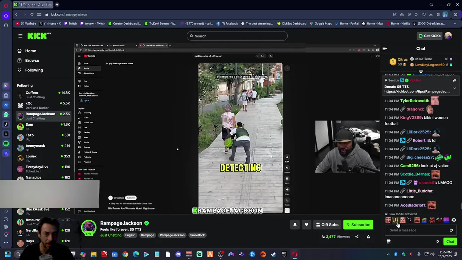Image resolution: width=462 pixels, height=260 pixels.
Task: Open EverydayAlvx channel in Following list
Action: tap(43, 169)
